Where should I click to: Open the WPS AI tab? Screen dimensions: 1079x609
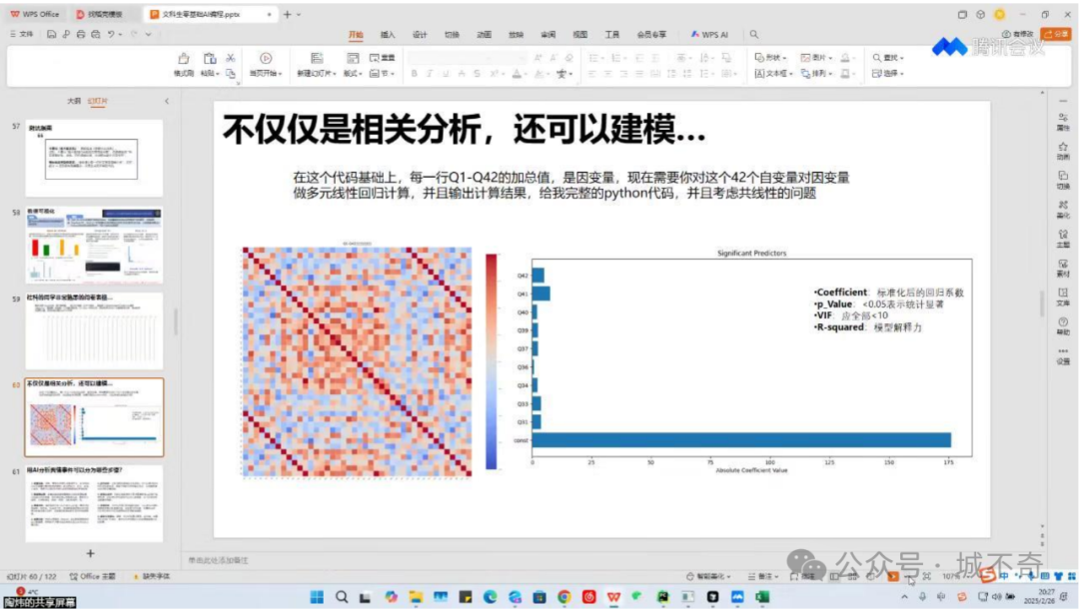coord(709,34)
